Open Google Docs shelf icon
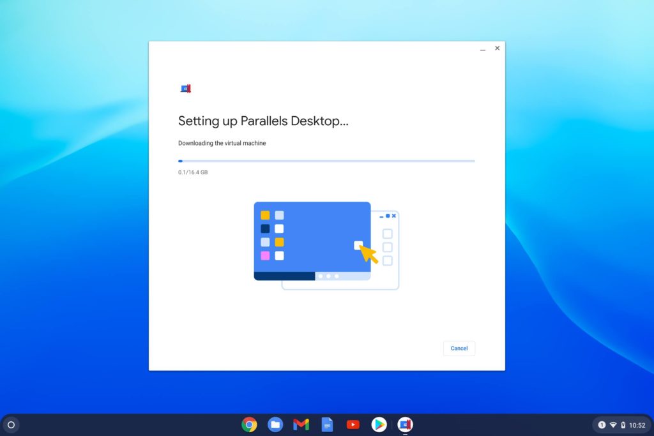This screenshot has height=436, width=654. (x=328, y=425)
